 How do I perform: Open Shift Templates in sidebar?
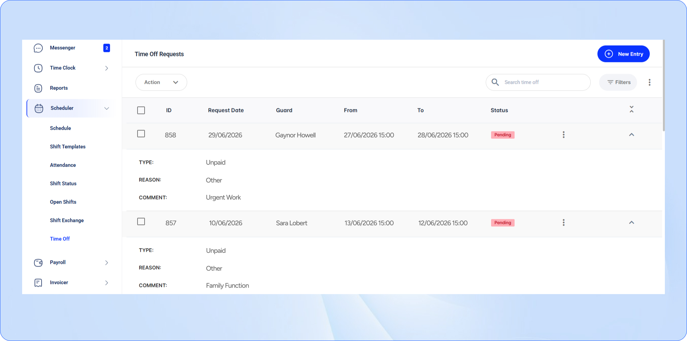point(68,147)
